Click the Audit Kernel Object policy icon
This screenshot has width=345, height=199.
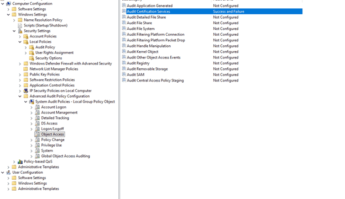point(124,52)
